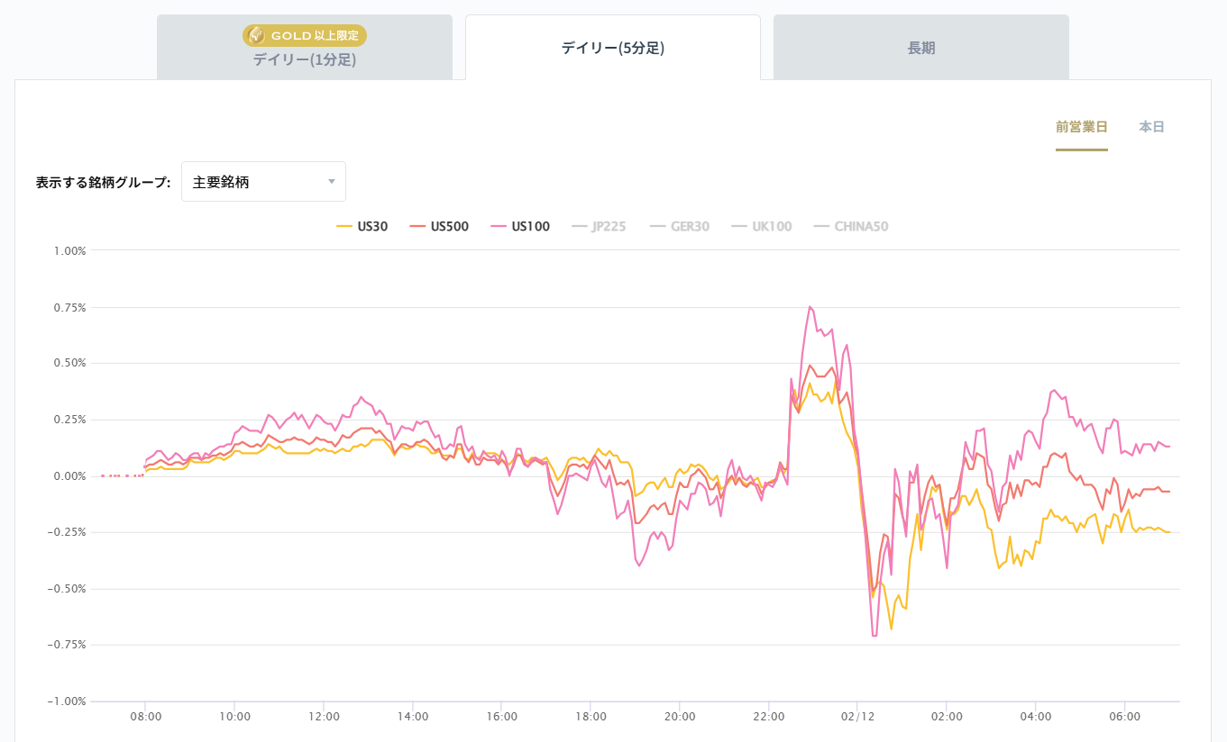Enable the GER30 series
Viewport: 1227px width, 742px height.
click(x=690, y=226)
